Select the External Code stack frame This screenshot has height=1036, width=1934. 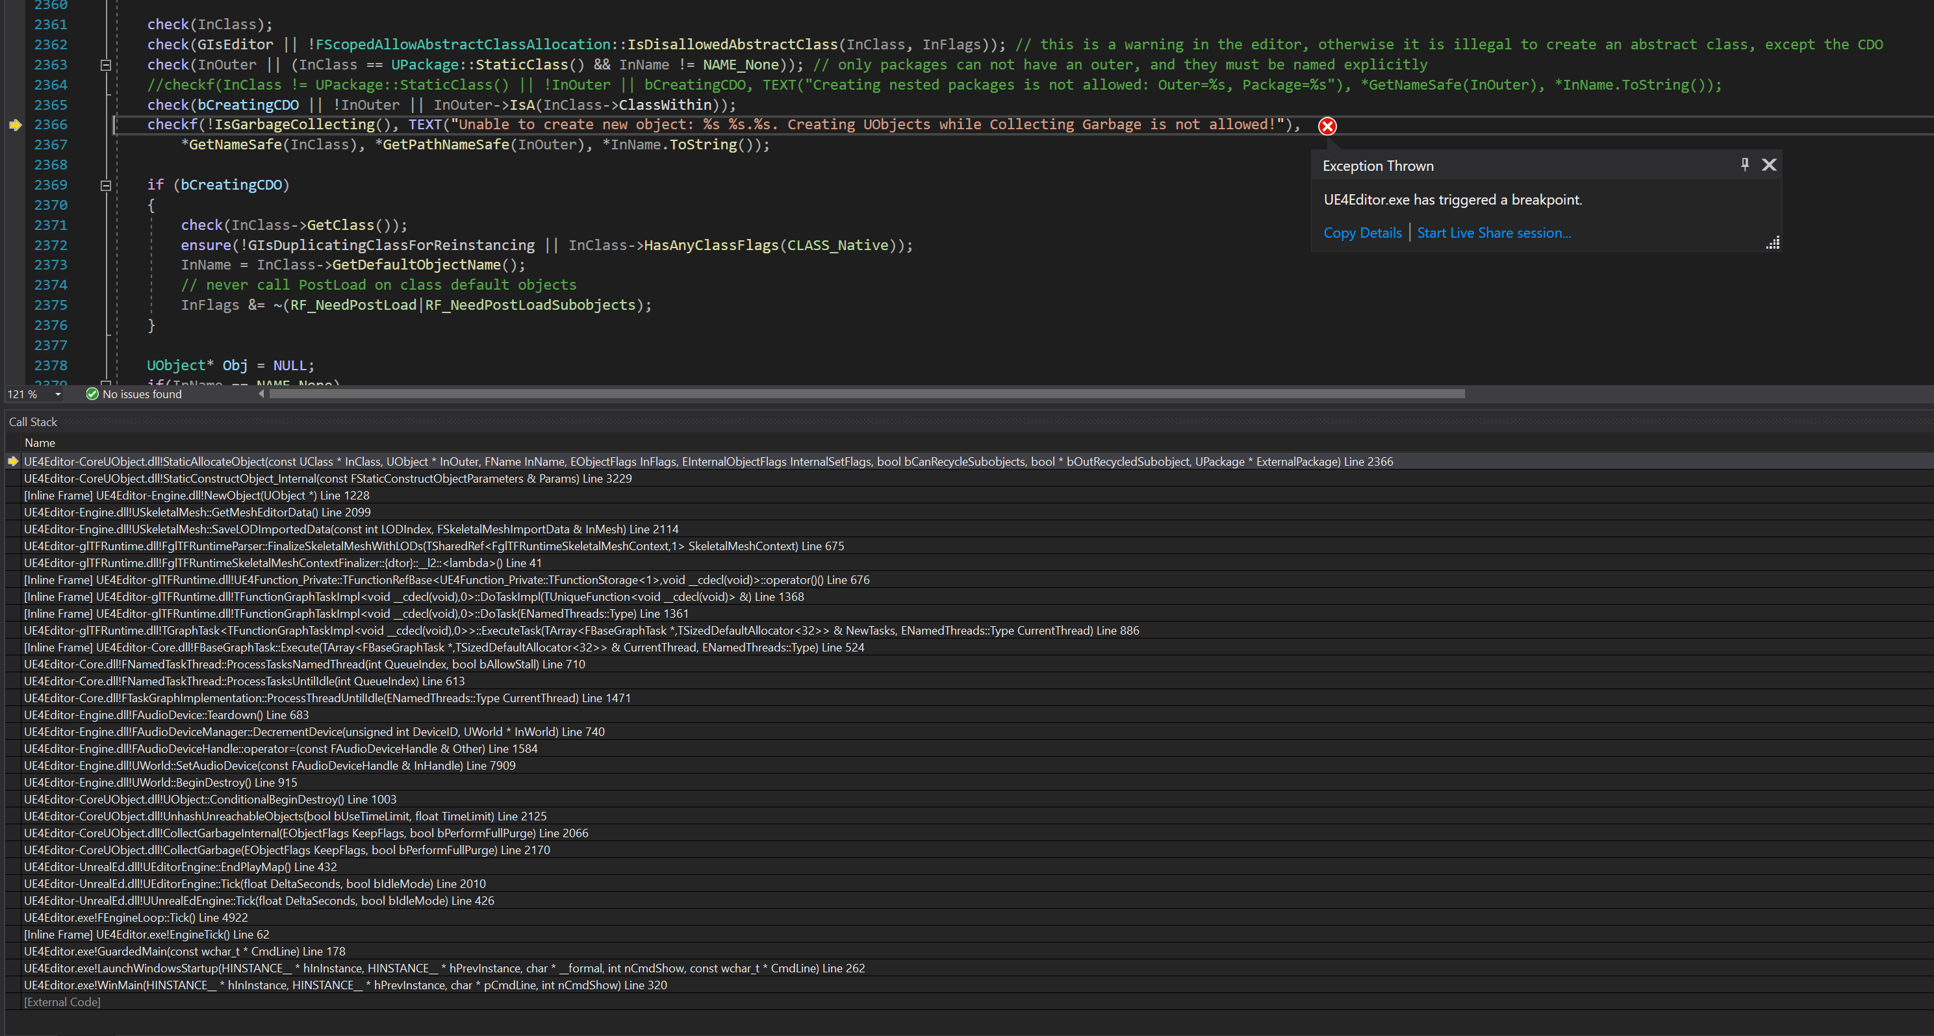tap(62, 1002)
